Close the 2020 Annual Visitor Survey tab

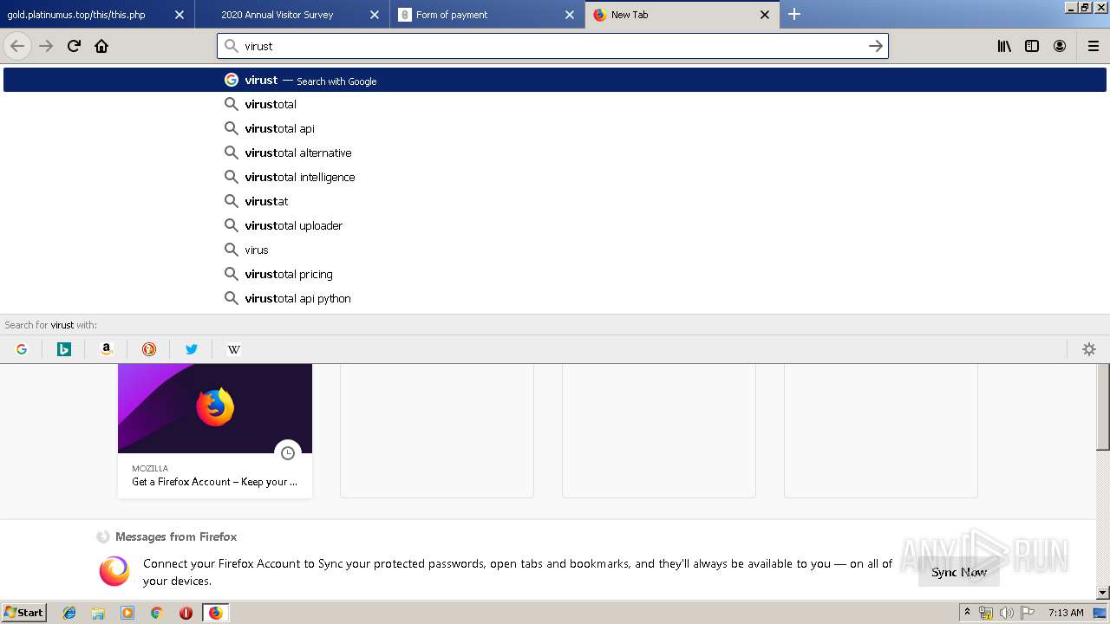tap(375, 15)
